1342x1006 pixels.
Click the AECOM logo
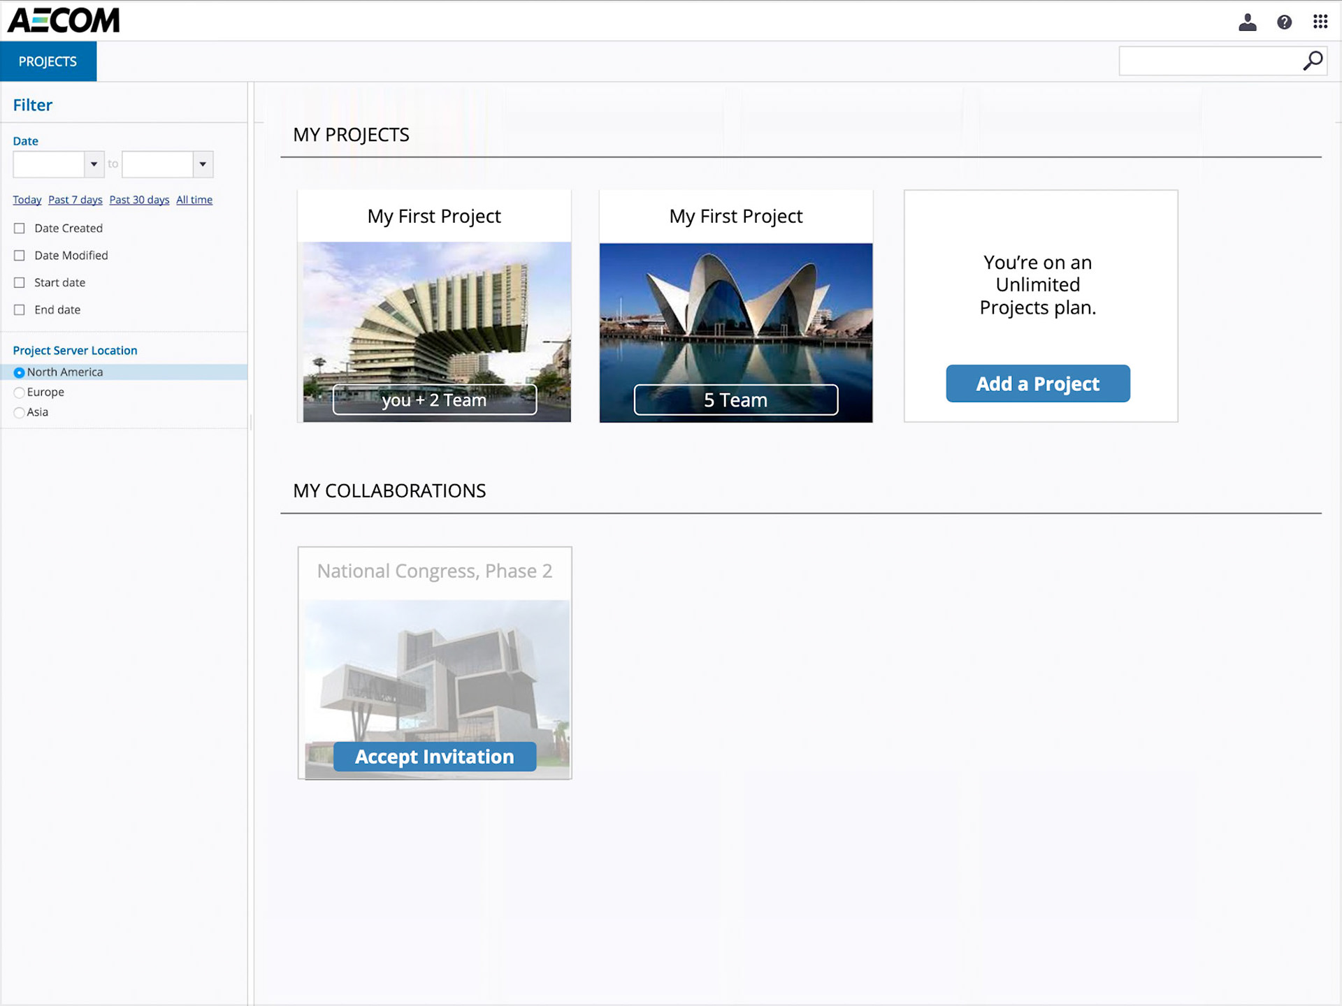64,20
